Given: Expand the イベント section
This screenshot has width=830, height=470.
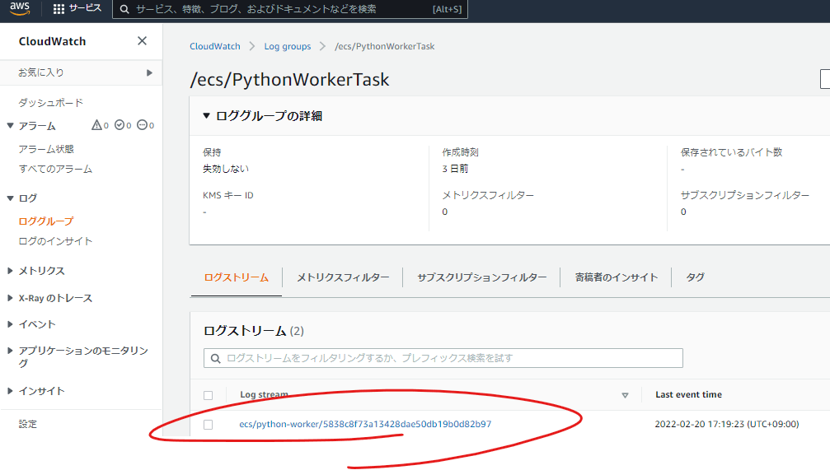Looking at the screenshot, I should pyautogui.click(x=10, y=324).
